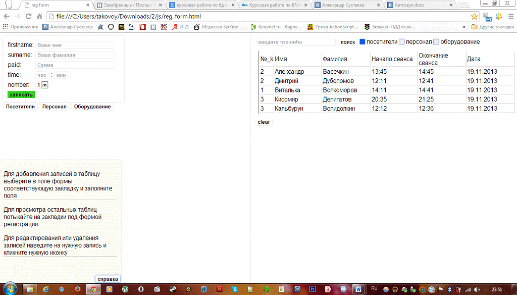Select the Васечкин surname cell
The image size is (517, 295).
(346, 71)
